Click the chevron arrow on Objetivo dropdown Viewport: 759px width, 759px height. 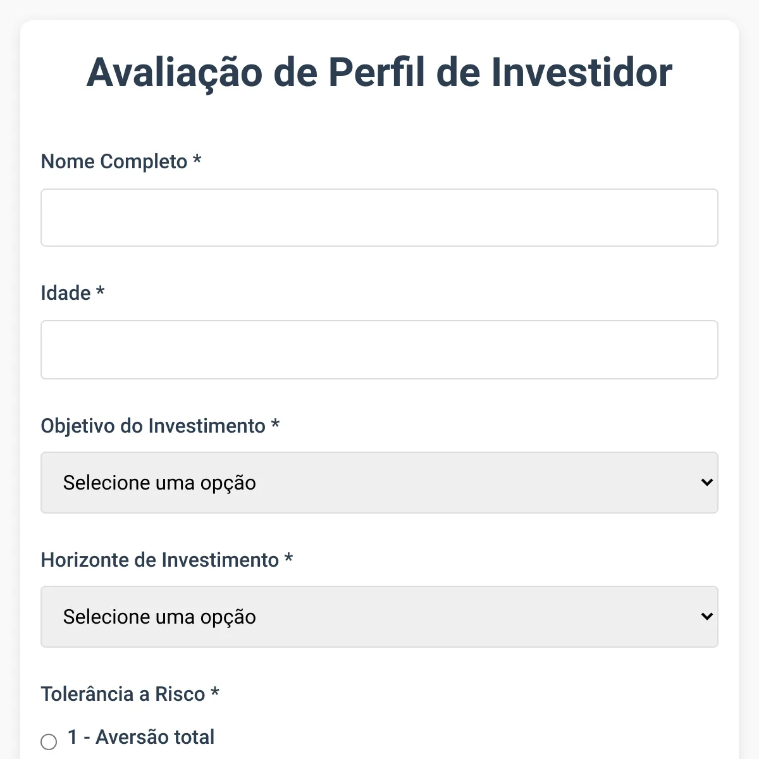click(x=707, y=483)
